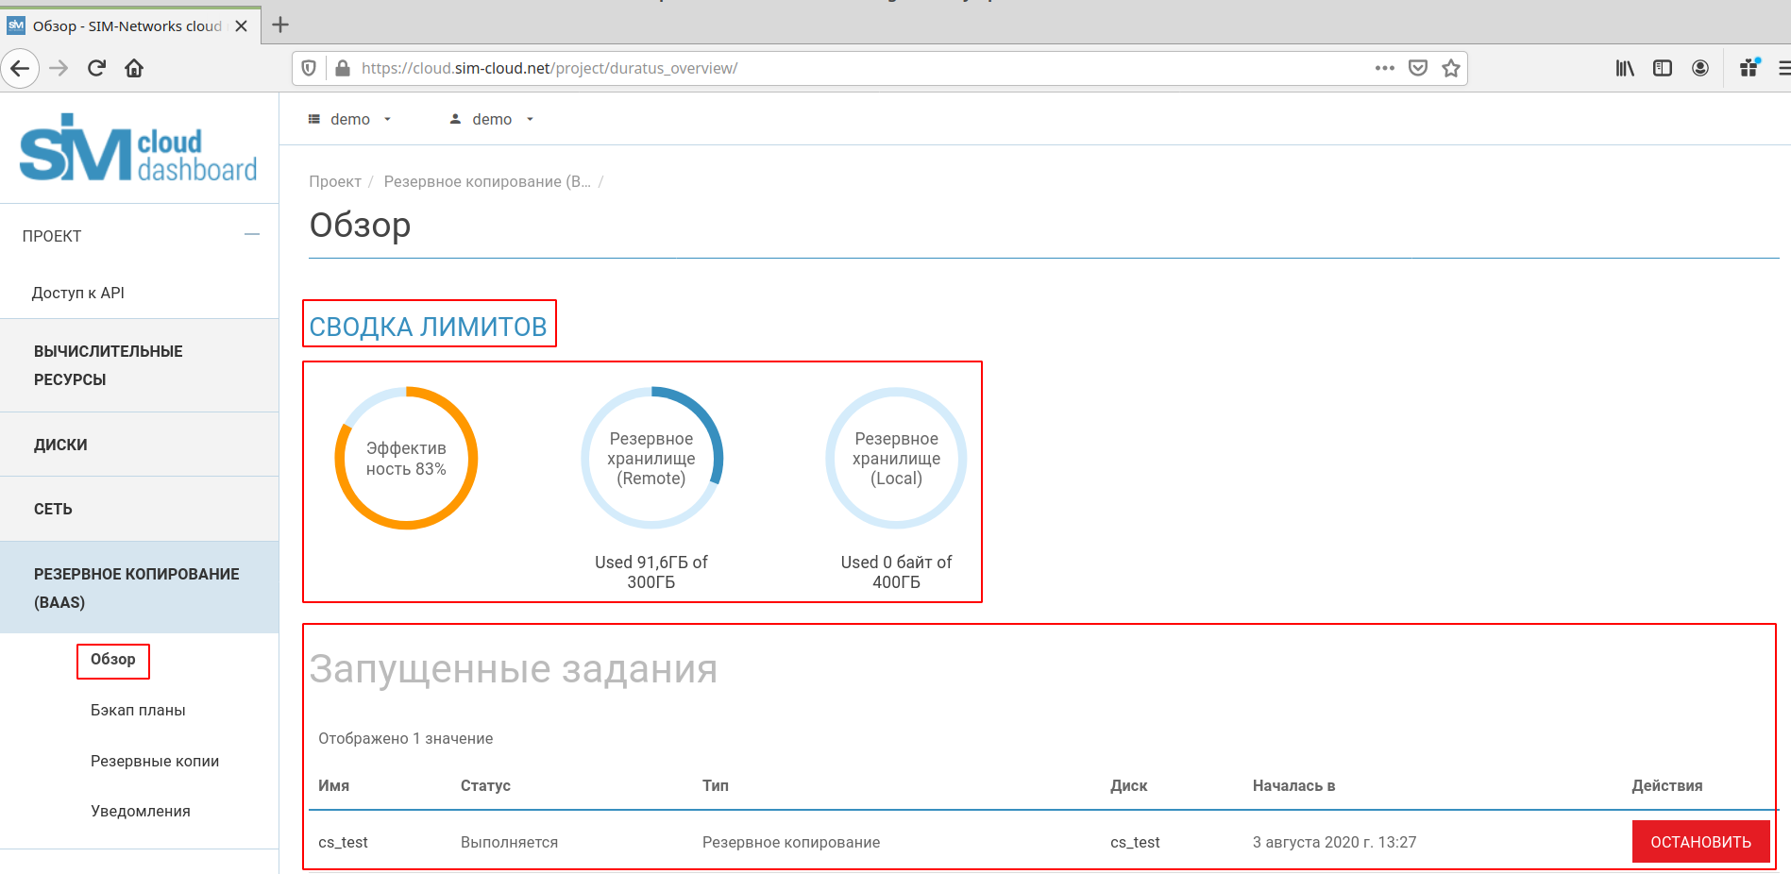Click the orange Эффективность 83% gauge
The image size is (1791, 874).
click(x=406, y=458)
